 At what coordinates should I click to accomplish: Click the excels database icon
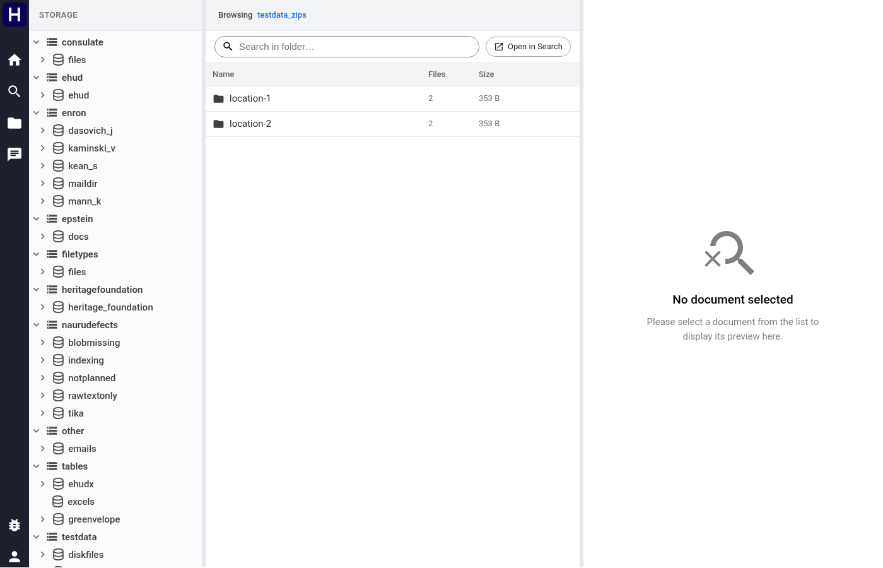point(57,502)
